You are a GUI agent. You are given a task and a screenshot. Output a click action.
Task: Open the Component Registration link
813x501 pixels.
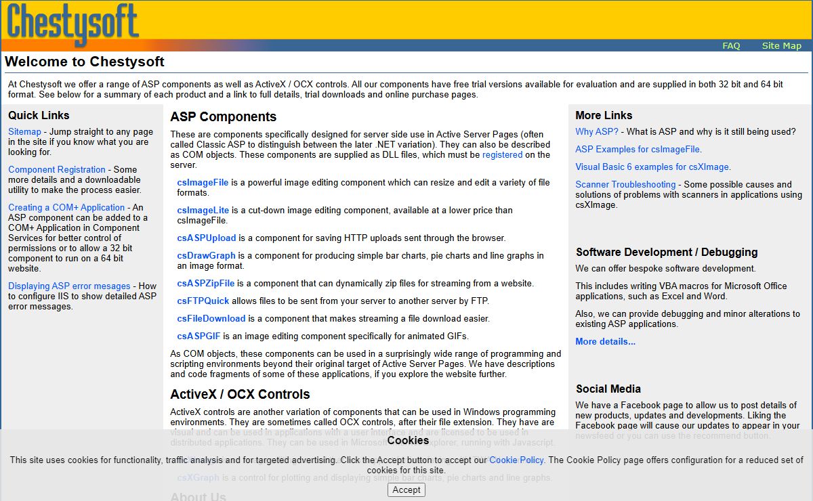tap(57, 170)
